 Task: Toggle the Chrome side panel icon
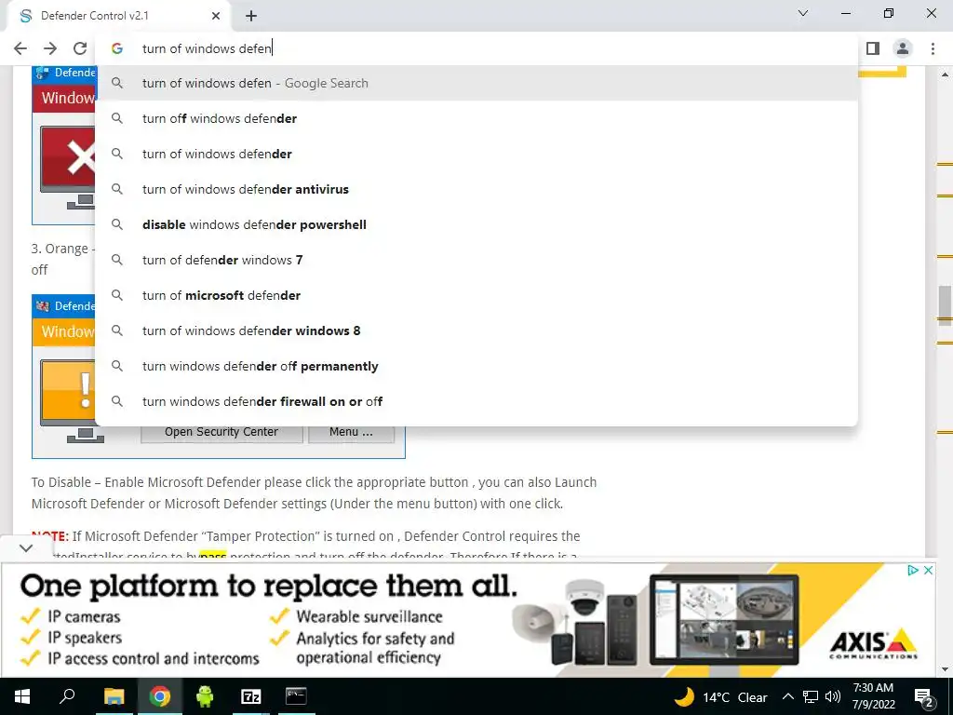(x=873, y=48)
